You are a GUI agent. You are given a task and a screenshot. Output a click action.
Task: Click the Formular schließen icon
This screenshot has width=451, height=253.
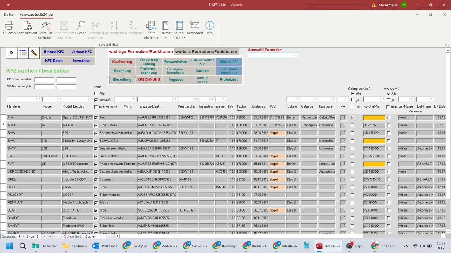(45, 30)
